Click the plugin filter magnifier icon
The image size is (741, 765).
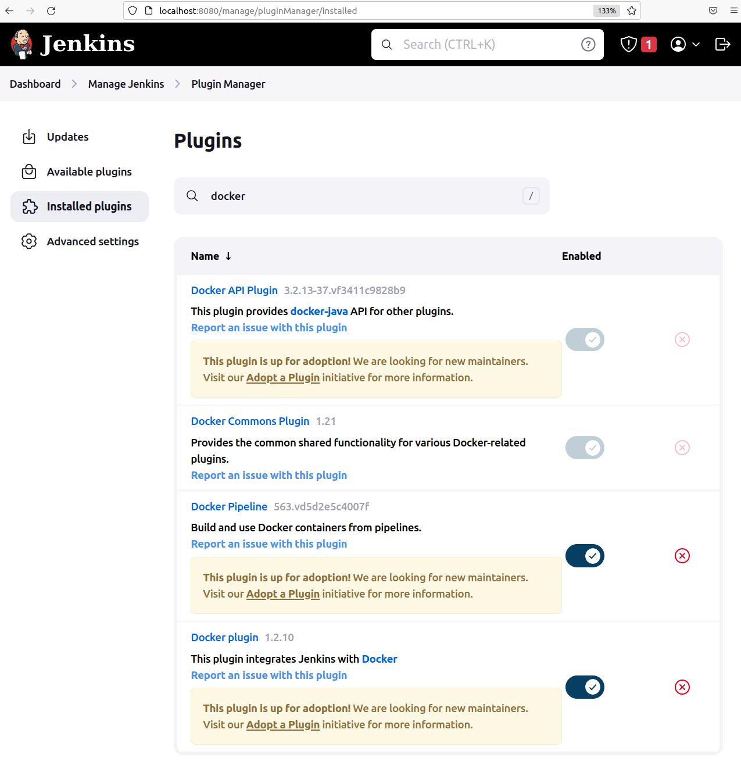192,196
